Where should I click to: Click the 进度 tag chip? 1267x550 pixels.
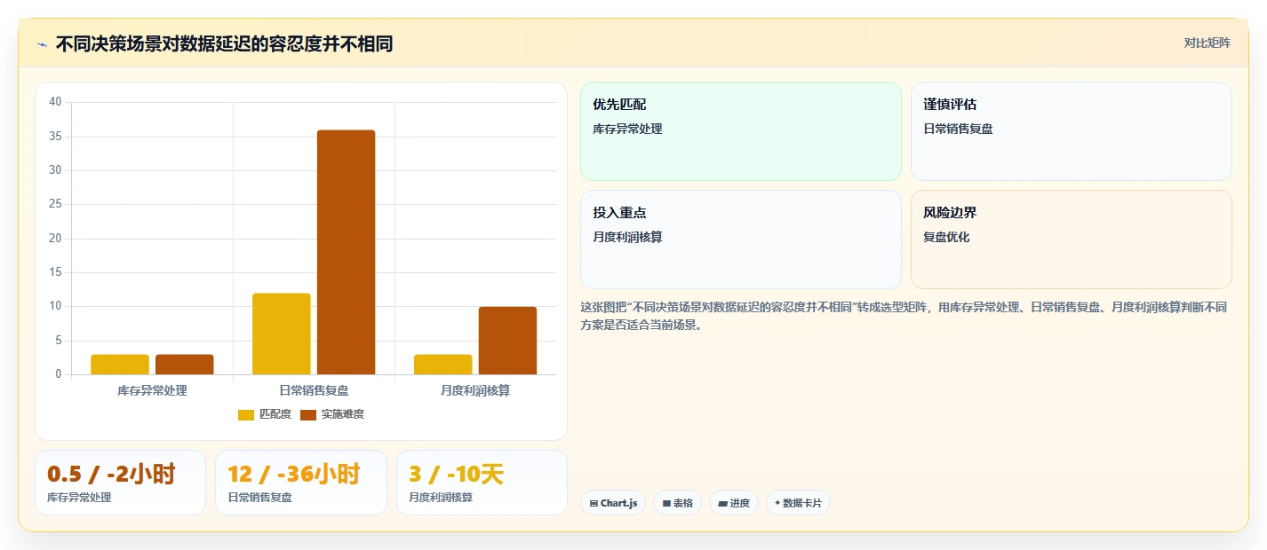734,503
